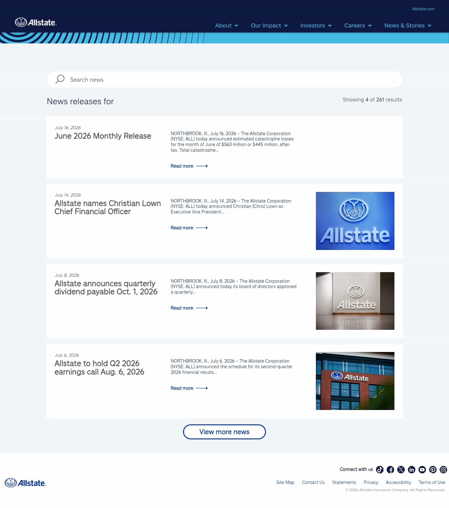Click the Allstate logo in the footer
Image resolution: width=449 pixels, height=508 pixels.
tap(26, 483)
